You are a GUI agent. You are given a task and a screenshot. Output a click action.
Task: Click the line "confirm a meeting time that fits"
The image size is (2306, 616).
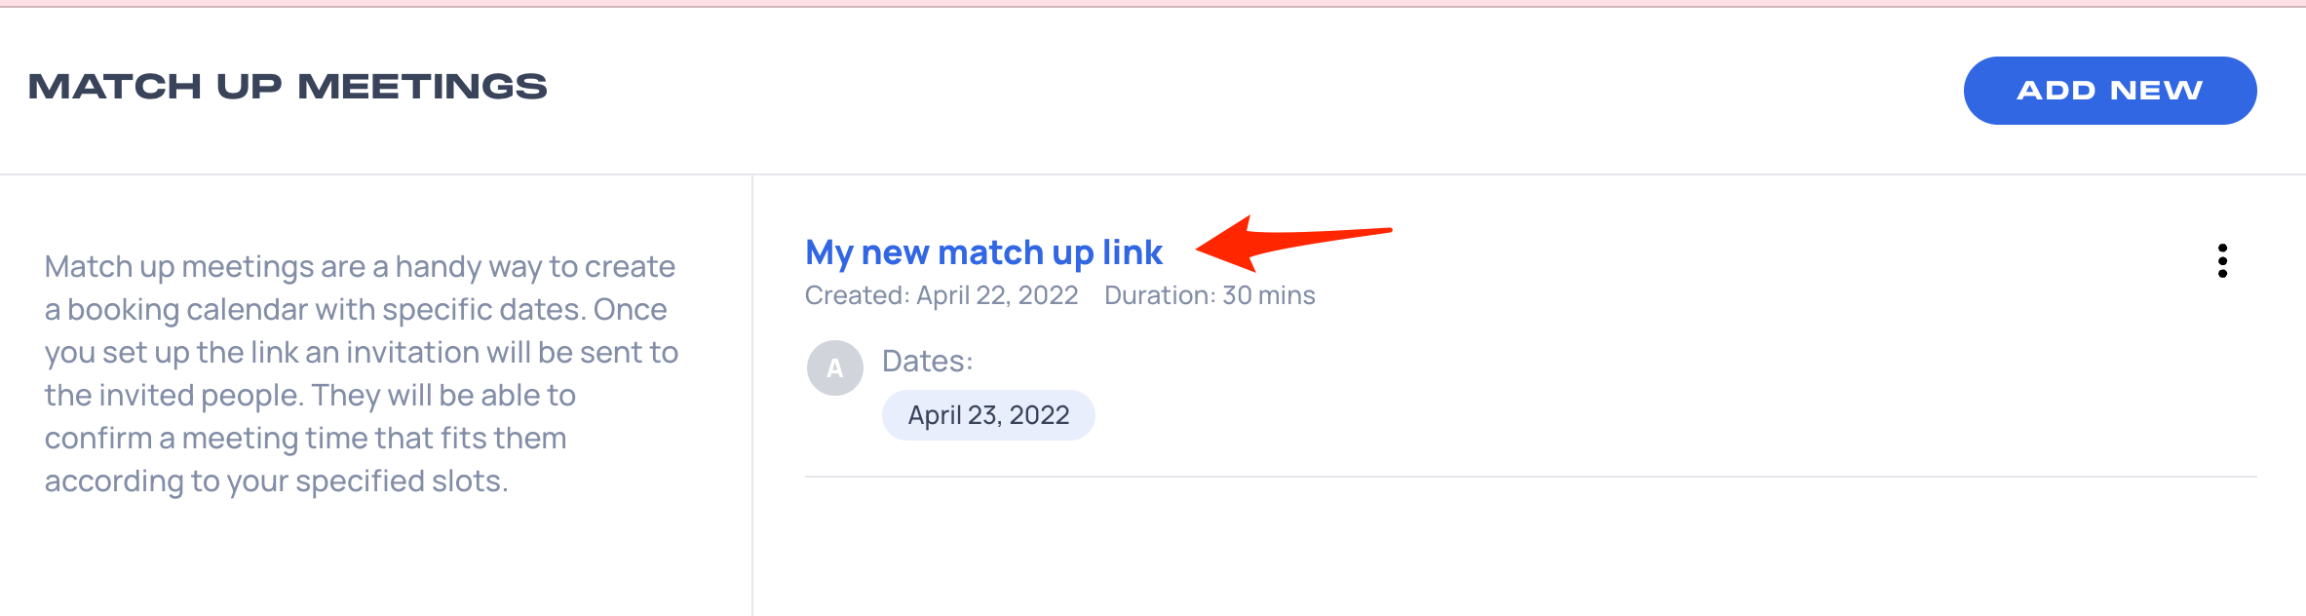[305, 439]
